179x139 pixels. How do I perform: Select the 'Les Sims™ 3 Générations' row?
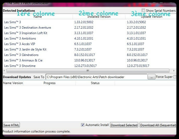point(89,55)
